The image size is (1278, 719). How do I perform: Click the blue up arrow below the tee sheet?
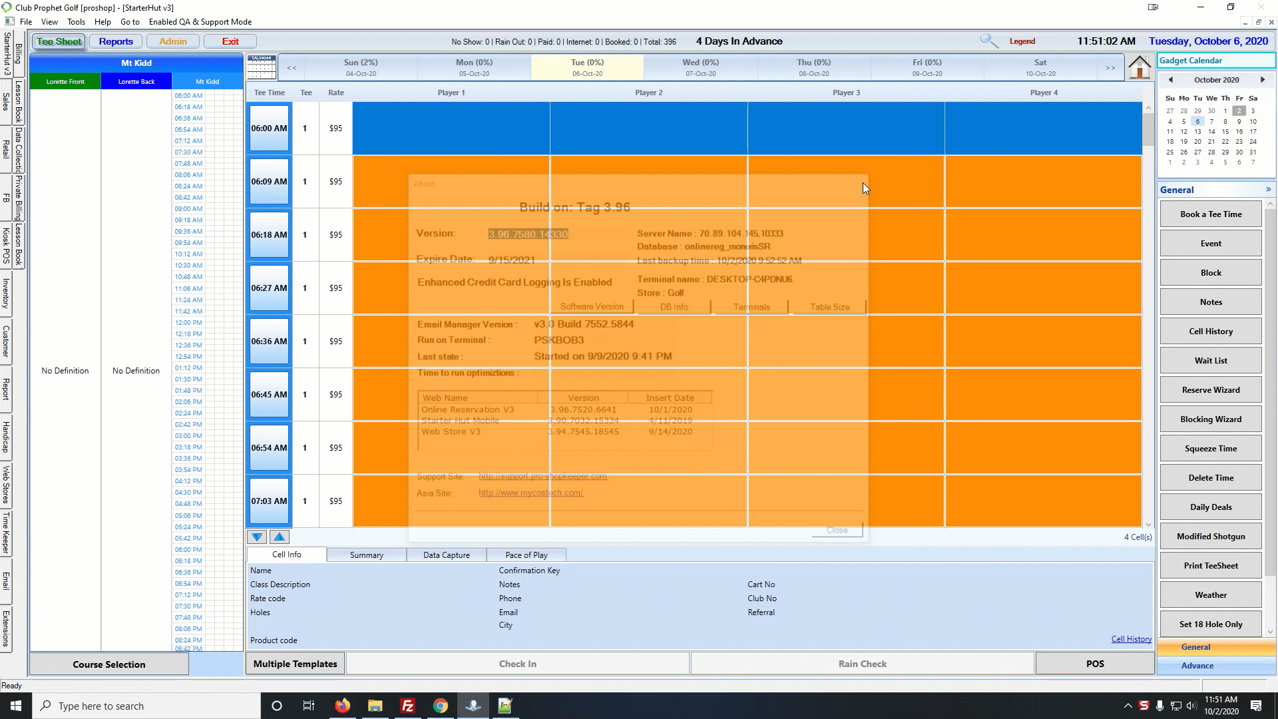280,537
